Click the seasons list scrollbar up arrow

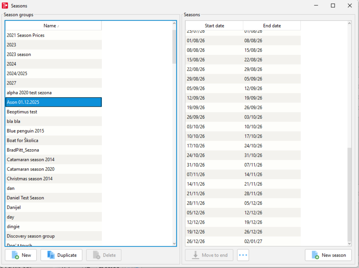[x=349, y=23]
